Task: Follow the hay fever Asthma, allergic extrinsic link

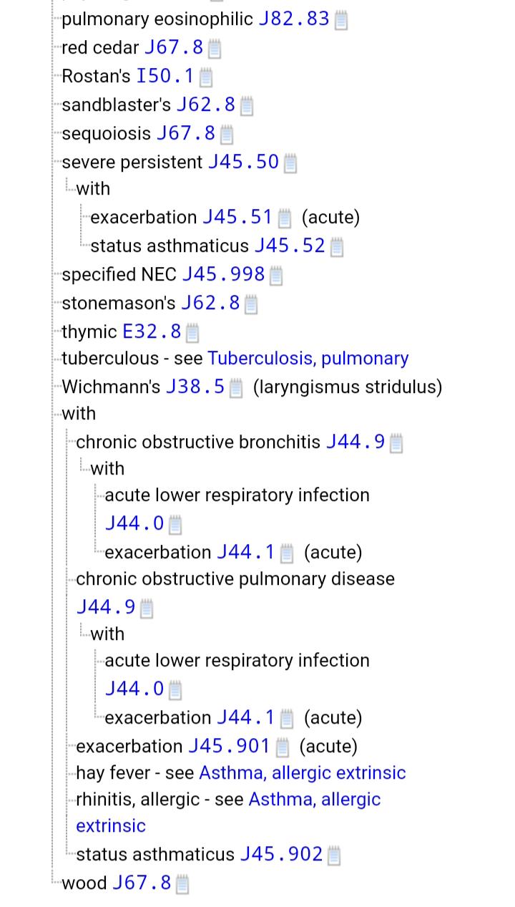Action: (302, 773)
